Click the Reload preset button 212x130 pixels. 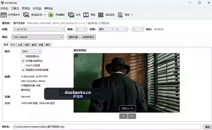click(73, 37)
